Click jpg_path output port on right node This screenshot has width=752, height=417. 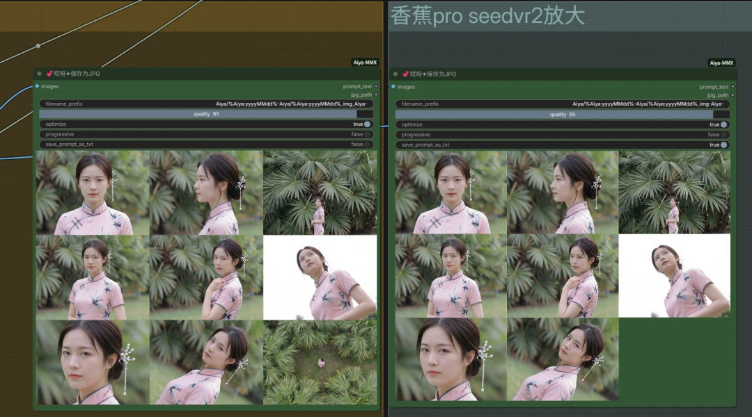click(x=733, y=95)
